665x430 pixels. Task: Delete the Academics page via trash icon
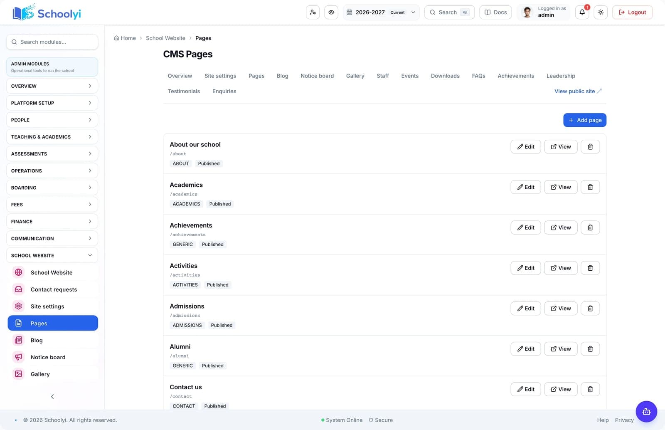point(590,187)
